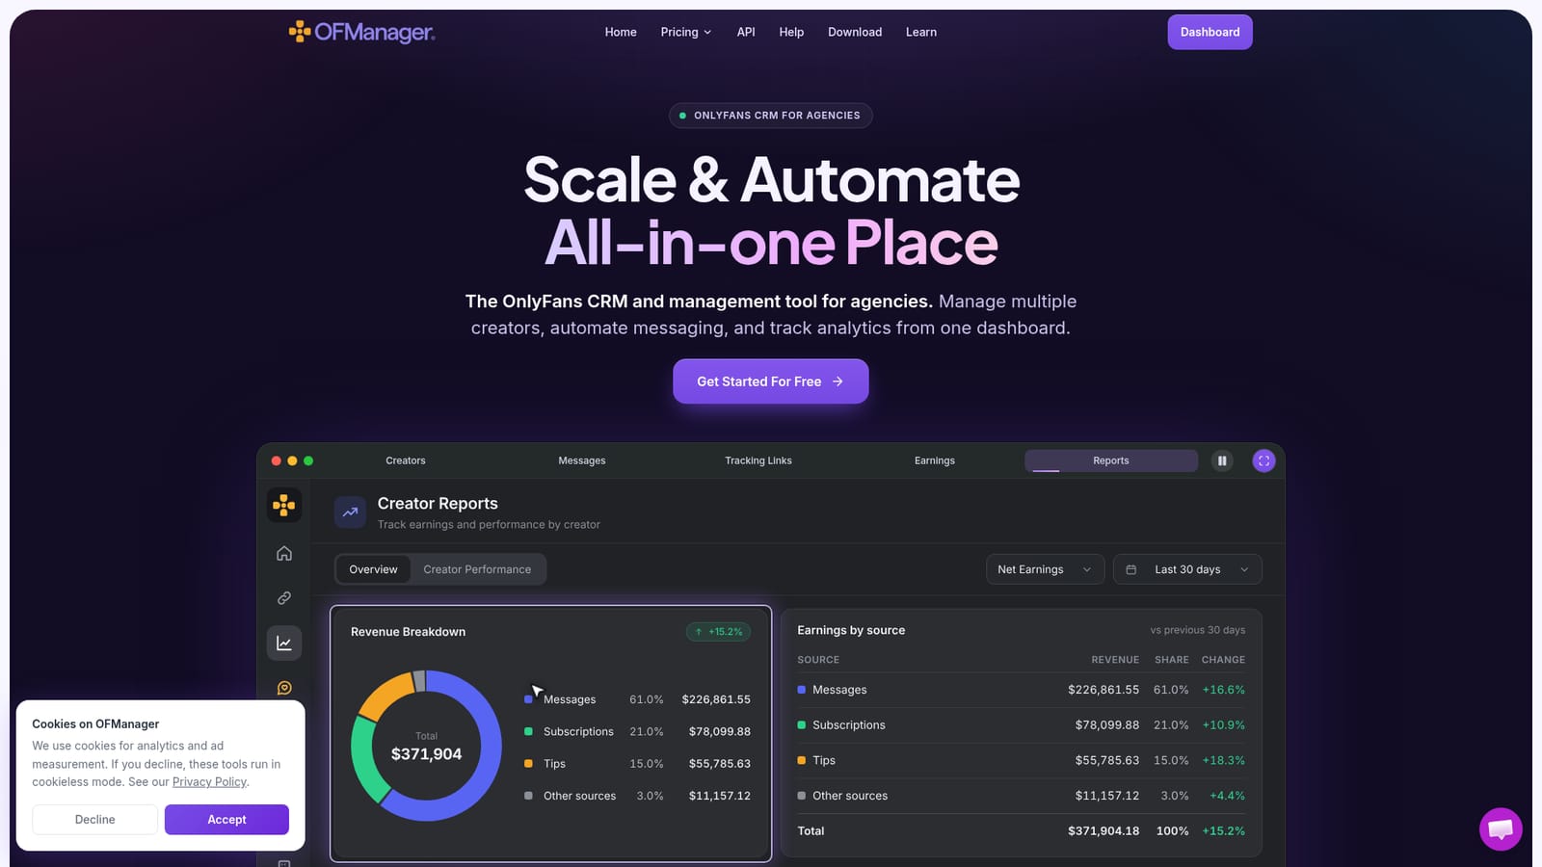Viewport: 1542px width, 867px height.
Task: Open the live chat widget
Action: (1501, 828)
